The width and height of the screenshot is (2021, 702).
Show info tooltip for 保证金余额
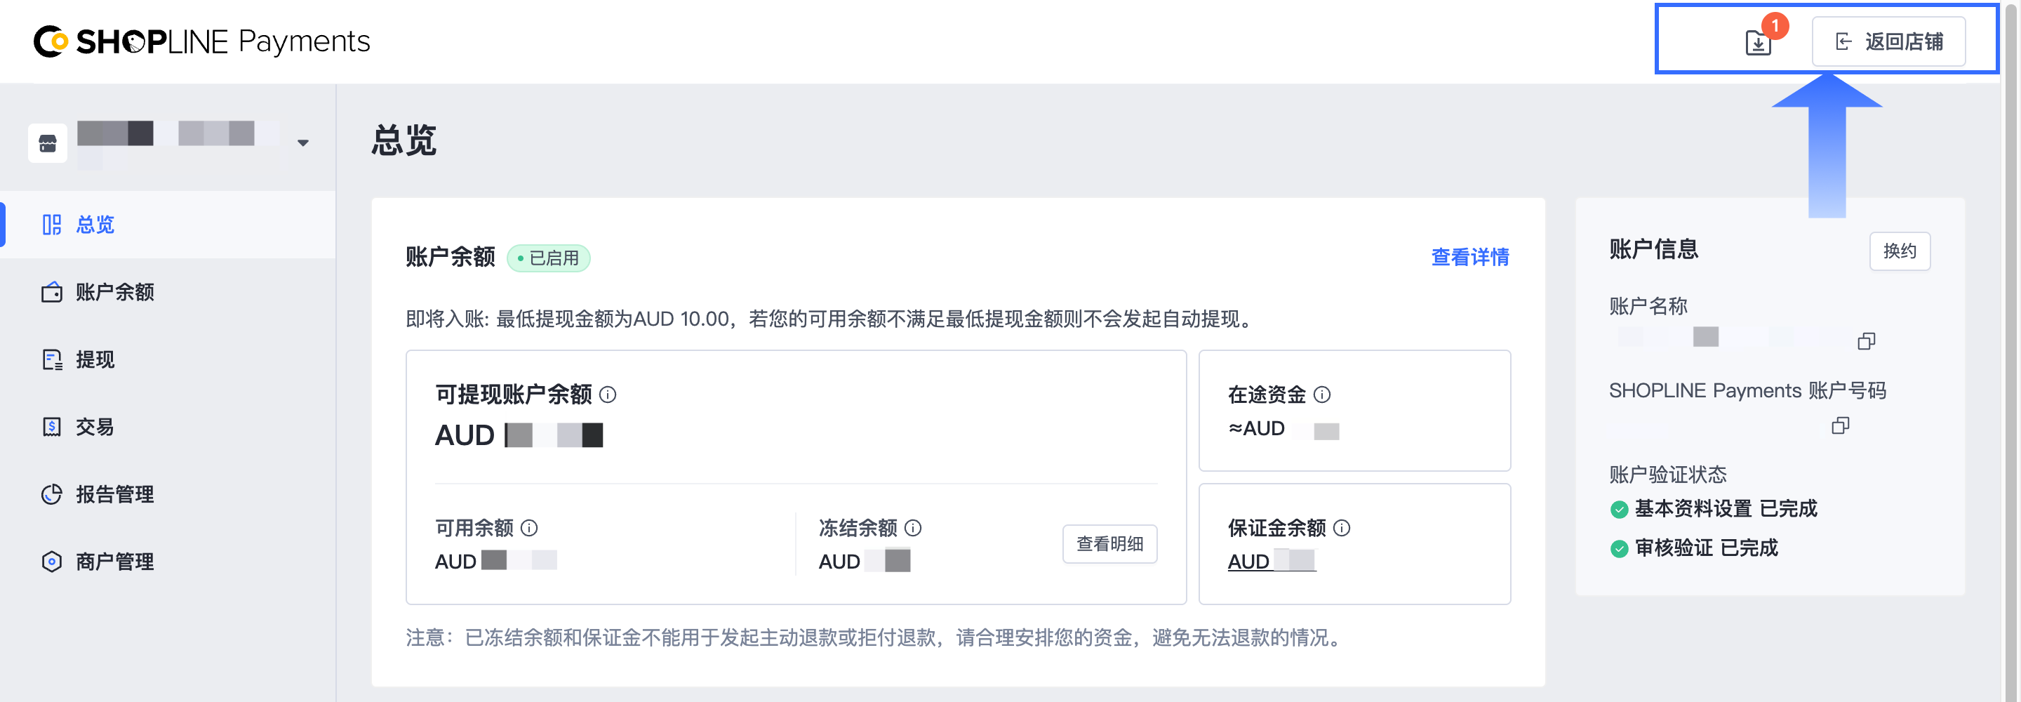(1342, 529)
